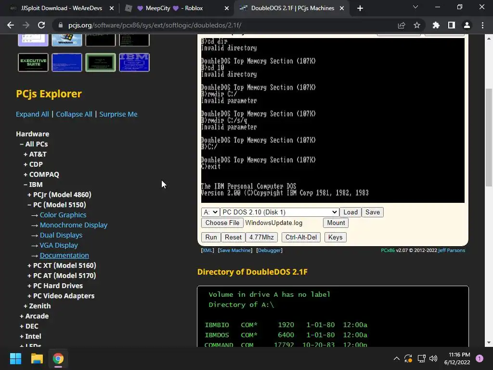Image resolution: width=493 pixels, height=370 pixels.
Task: Expand the COMPAQ tree node
Action: tap(41, 174)
